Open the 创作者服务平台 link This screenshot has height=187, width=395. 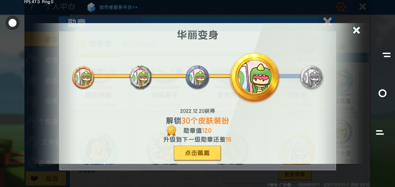pos(118,7)
